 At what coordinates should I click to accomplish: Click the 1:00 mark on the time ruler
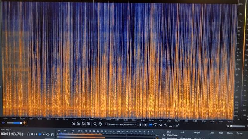coord(57,119)
